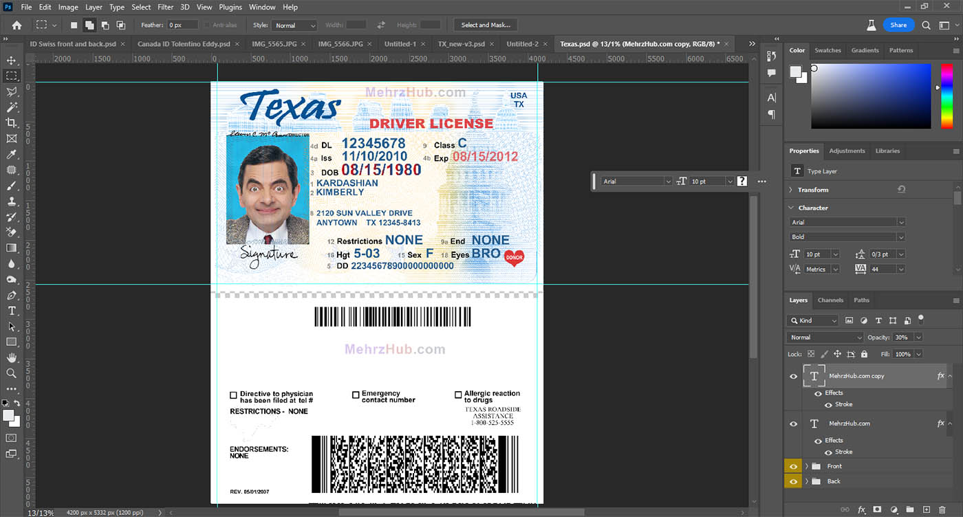
Task: Expand the Back layer group
Action: 806,481
